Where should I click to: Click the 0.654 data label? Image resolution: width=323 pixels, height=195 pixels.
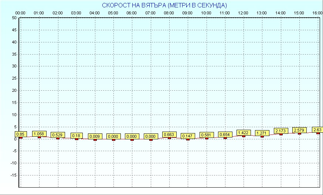click(225, 135)
